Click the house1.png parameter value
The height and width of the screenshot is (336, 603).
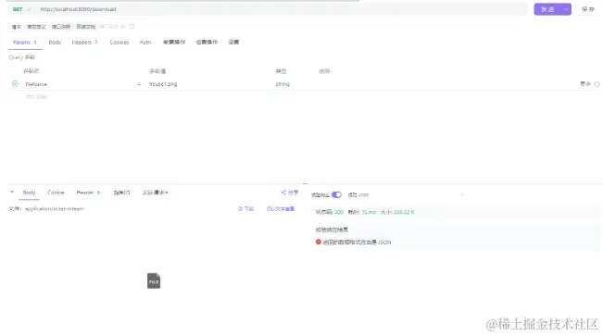[163, 84]
